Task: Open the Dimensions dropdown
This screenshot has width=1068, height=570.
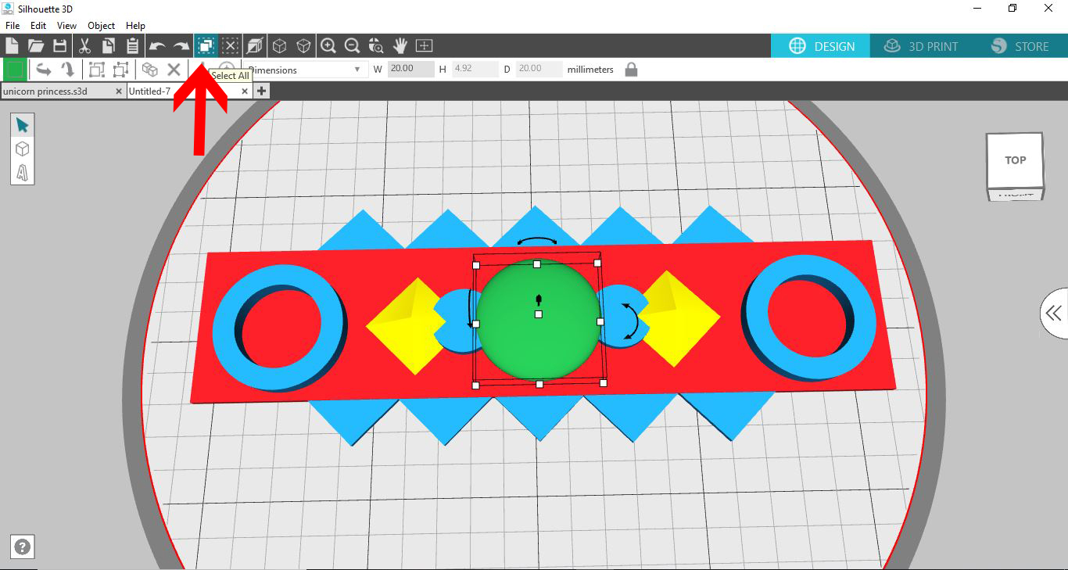Action: (x=305, y=70)
